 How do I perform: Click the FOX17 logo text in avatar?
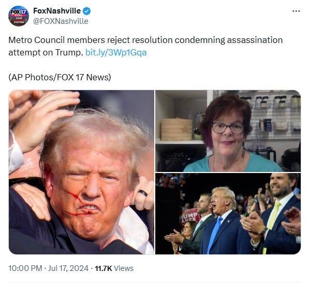19,11
